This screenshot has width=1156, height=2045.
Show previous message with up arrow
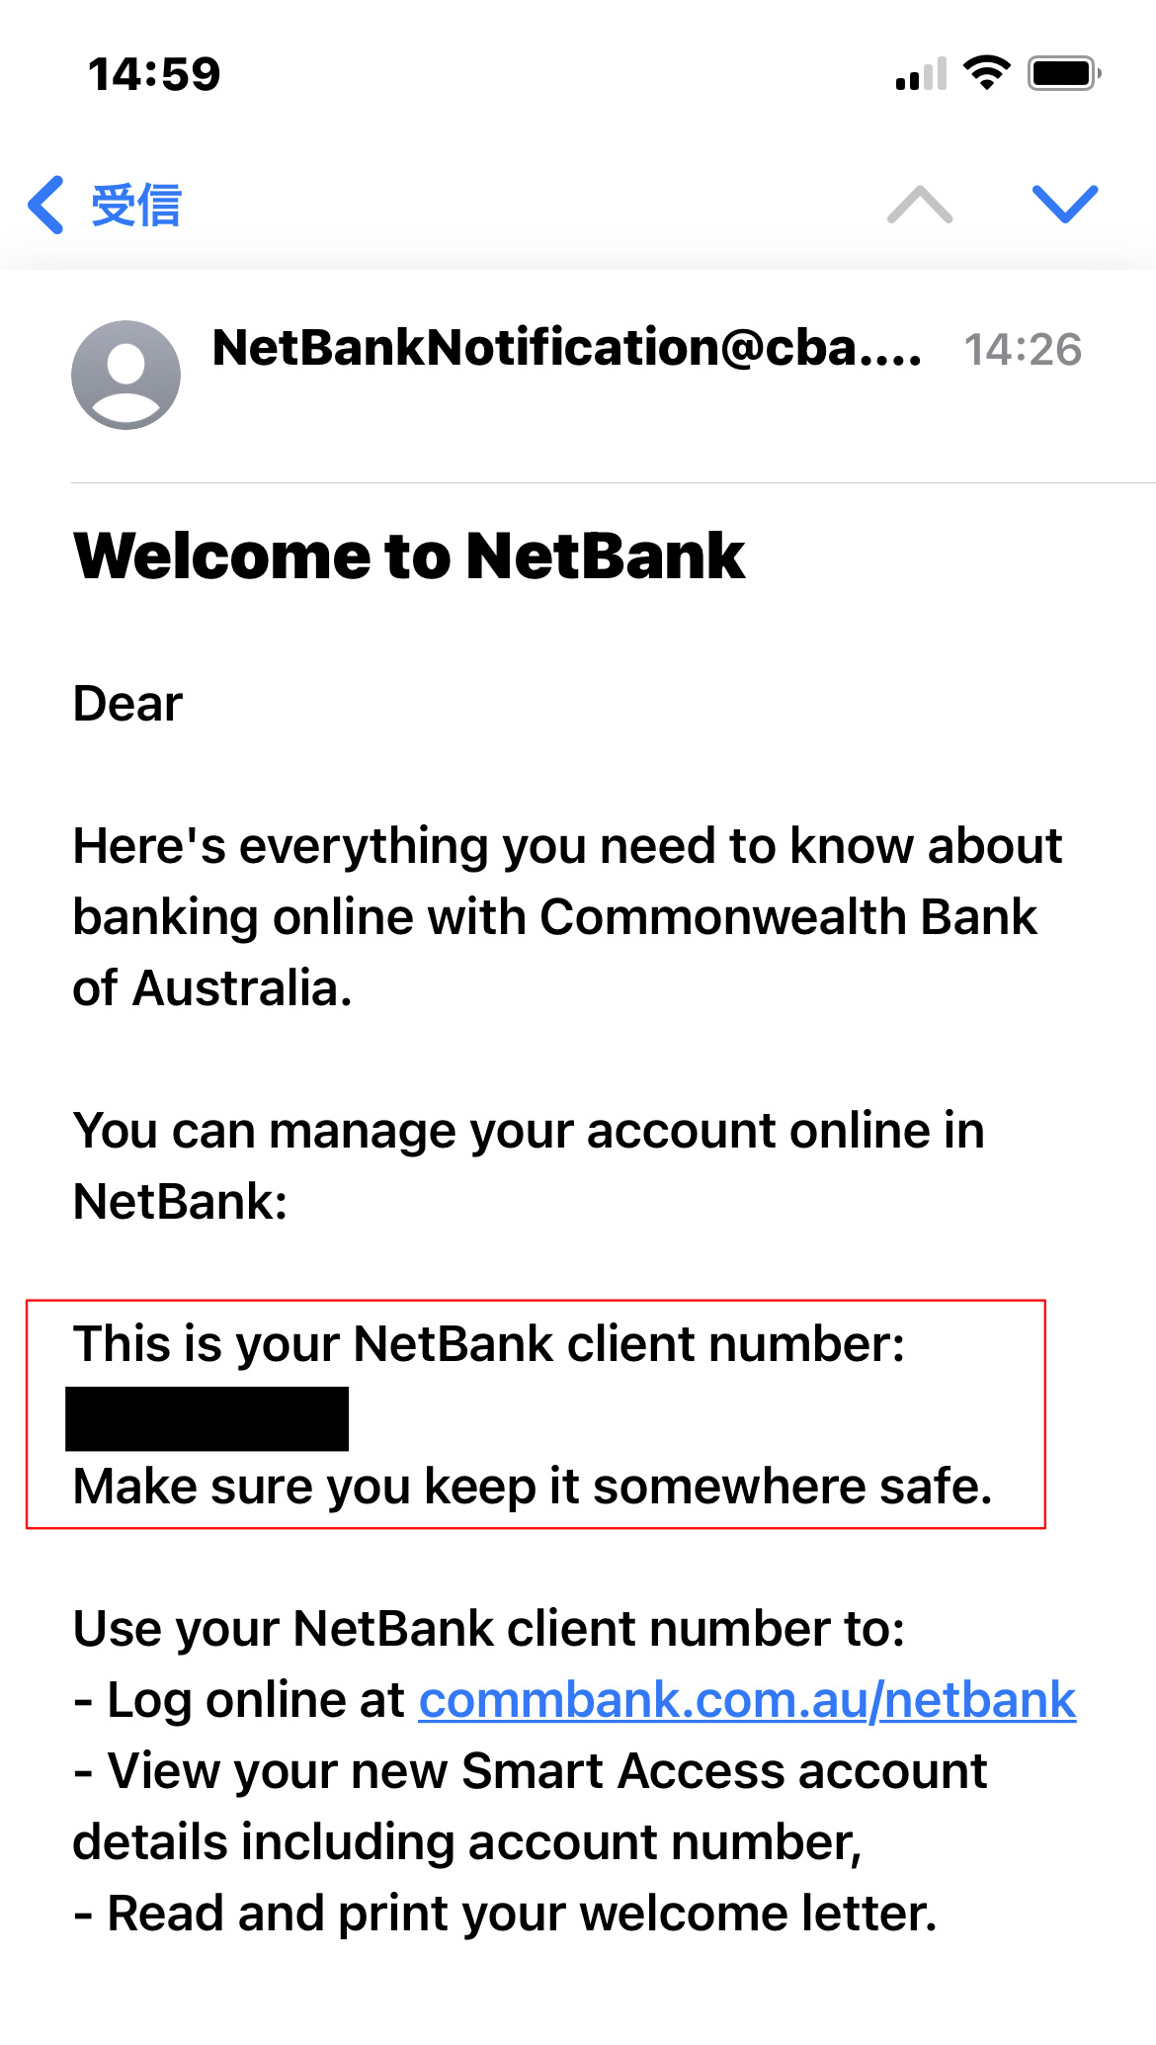click(x=920, y=205)
